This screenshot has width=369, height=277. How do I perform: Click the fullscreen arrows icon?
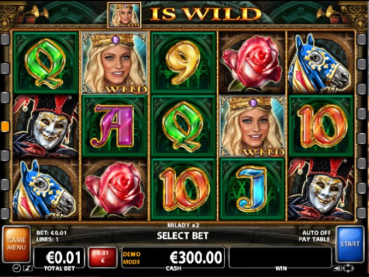(x=348, y=268)
